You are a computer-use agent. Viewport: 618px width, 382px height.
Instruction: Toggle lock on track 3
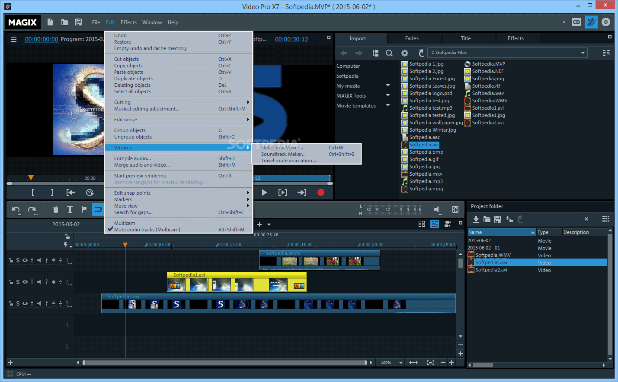11,303
